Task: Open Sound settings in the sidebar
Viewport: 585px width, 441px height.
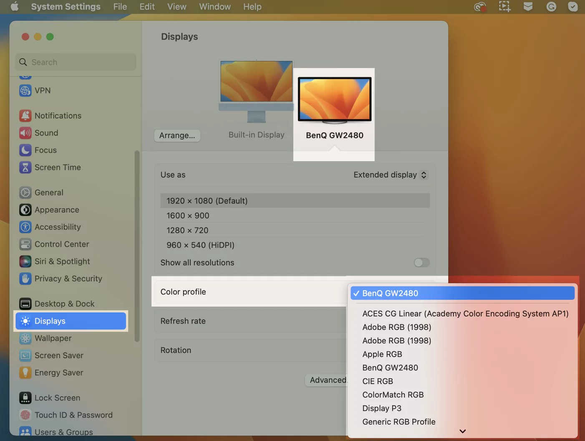Action: pos(46,133)
